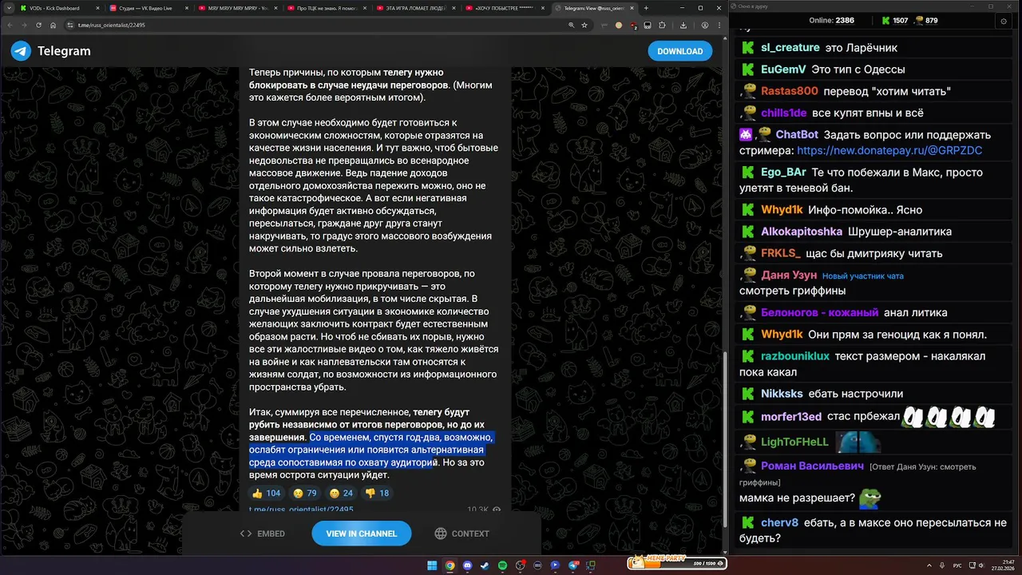Click username LighToFHeLL in chat
The width and height of the screenshot is (1022, 575).
(795, 442)
